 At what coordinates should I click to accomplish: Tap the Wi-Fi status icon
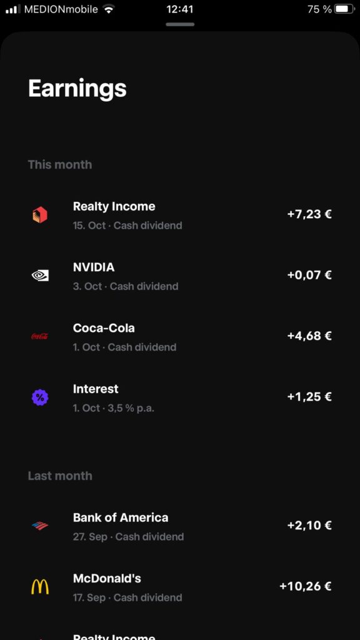(108, 9)
